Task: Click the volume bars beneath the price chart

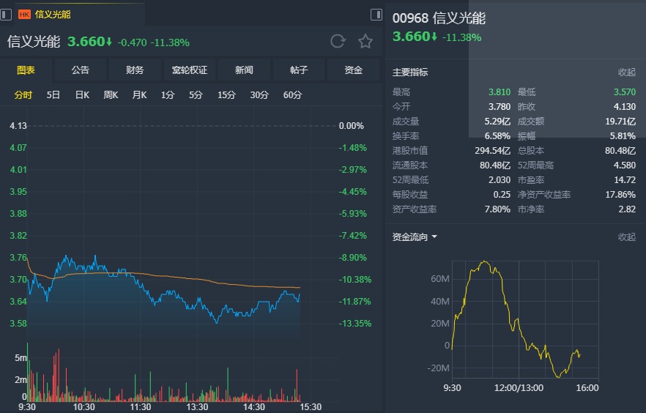Action: [163, 373]
